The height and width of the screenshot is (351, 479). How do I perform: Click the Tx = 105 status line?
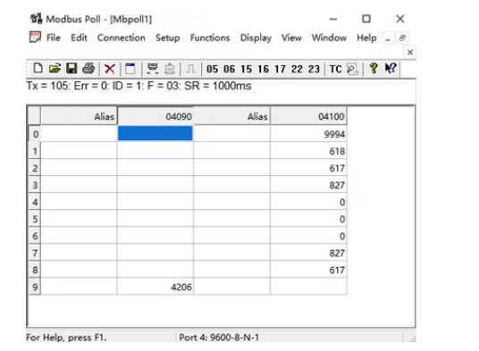tap(139, 86)
